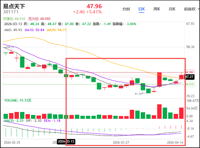Click the tallest red volume bar
The width and height of the screenshot is (200, 148).
coord(159,111)
